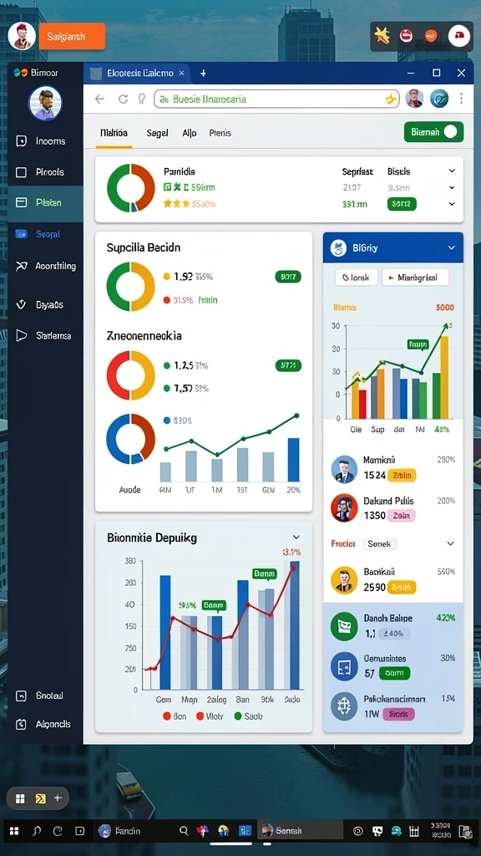
Task: Open the Acornthiing sidebar item
Action: (x=46, y=267)
